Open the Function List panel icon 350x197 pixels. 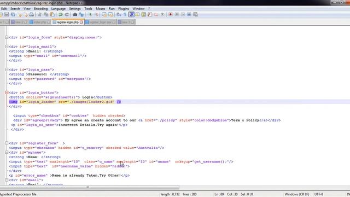150,15
